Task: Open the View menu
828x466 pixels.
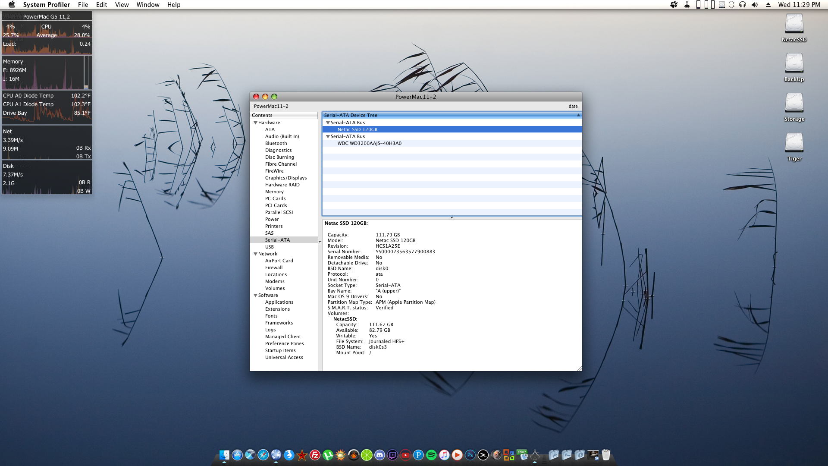Action: [122, 5]
